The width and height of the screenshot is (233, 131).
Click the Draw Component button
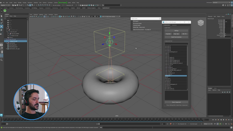coord(176,102)
